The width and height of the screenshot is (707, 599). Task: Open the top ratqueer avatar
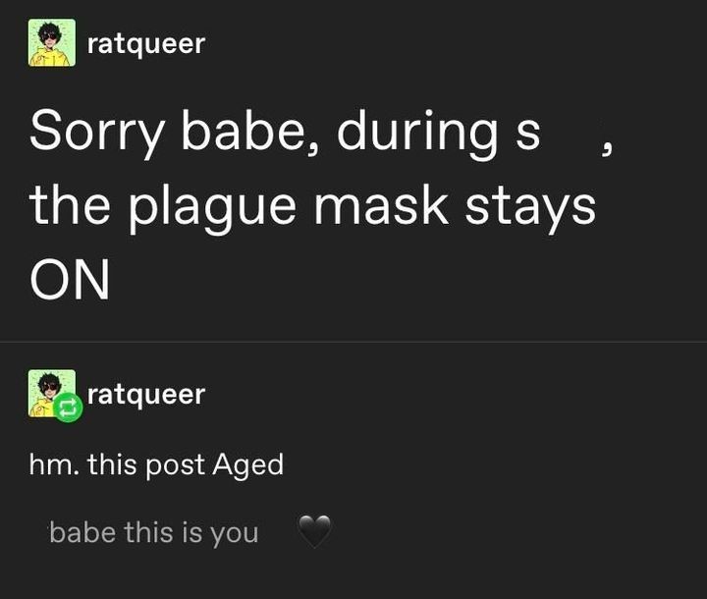[52, 43]
